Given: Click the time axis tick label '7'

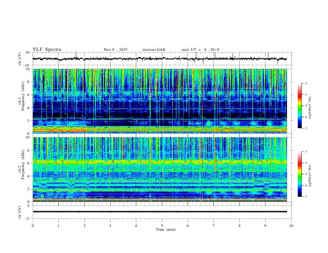Looking at the screenshot, I should (214, 226).
